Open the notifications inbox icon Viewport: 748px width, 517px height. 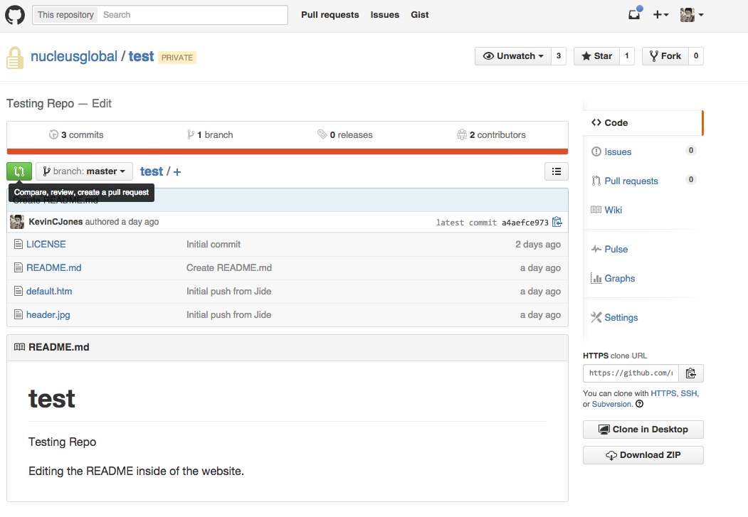point(634,14)
